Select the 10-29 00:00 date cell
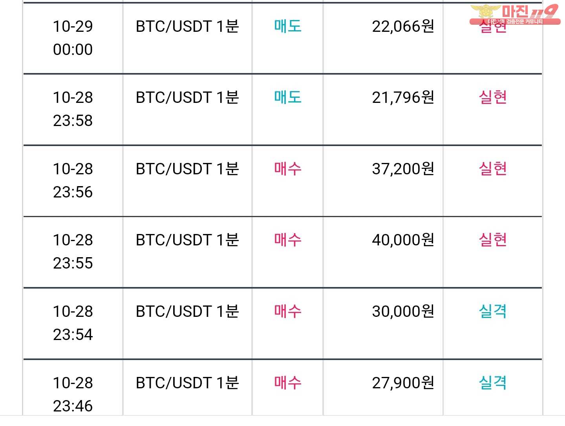This screenshot has height=426, width=565. click(73, 38)
